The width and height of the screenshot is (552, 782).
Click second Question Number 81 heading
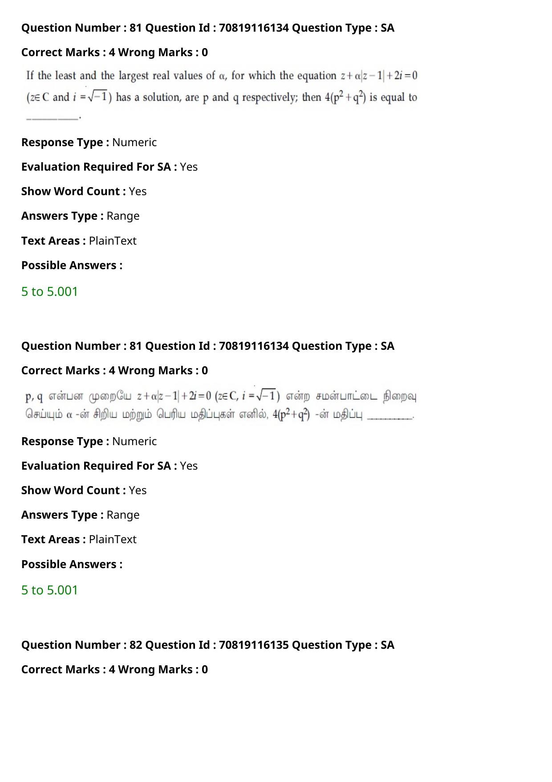[x=208, y=346]
